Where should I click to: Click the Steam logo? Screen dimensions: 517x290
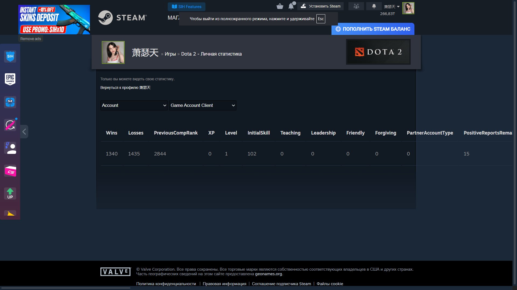click(123, 18)
